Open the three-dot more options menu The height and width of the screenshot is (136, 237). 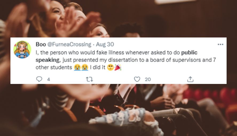220,44
